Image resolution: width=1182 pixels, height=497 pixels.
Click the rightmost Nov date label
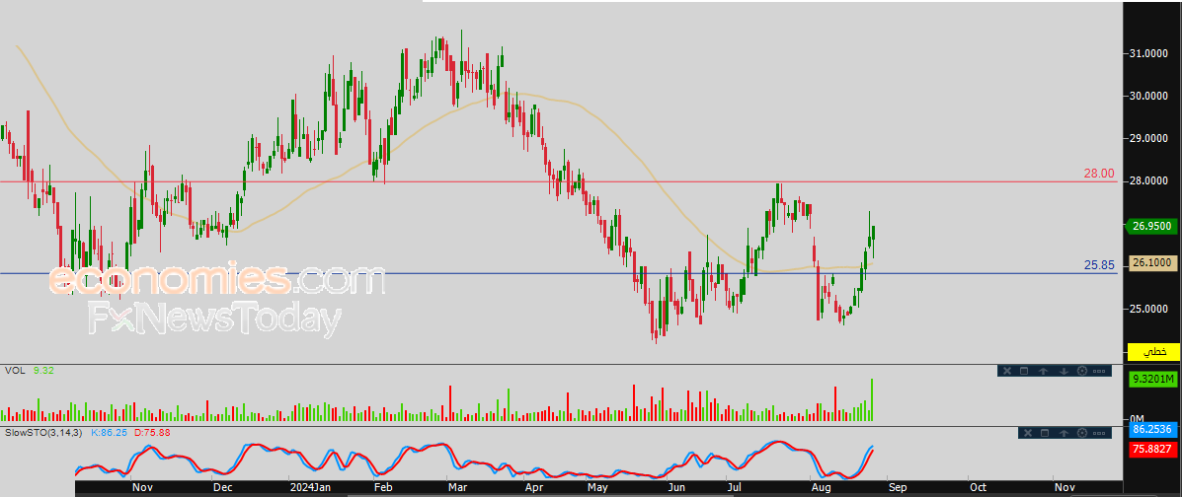pos(1064,487)
